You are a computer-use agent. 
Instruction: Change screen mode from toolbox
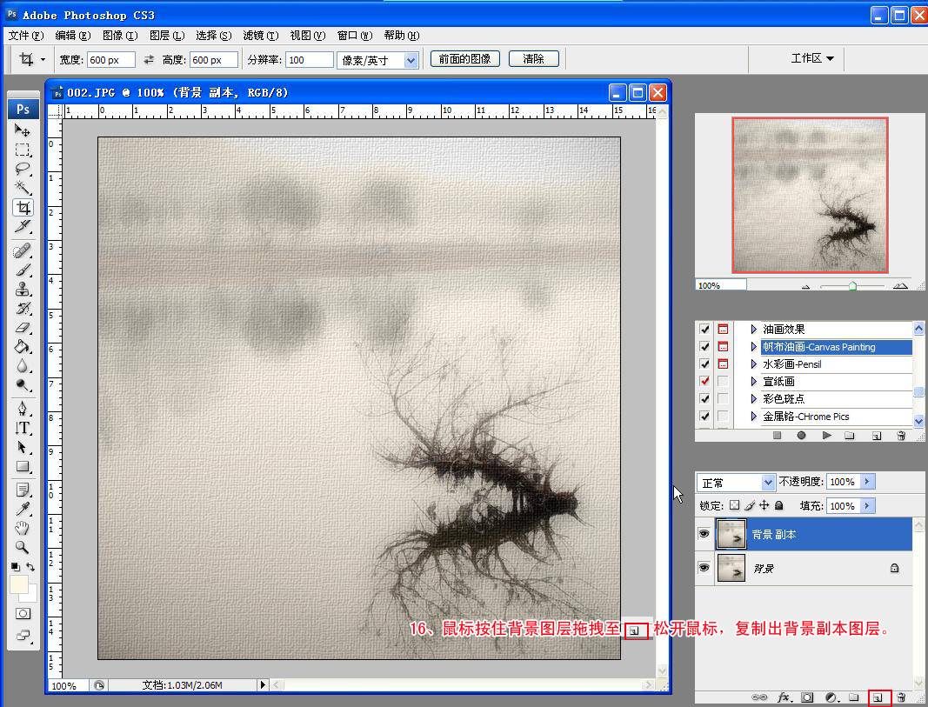(x=23, y=636)
